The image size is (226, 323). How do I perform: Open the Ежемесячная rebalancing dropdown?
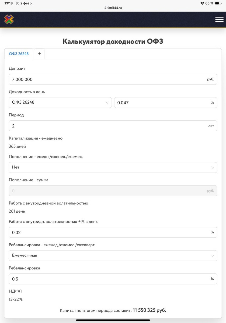(113, 256)
